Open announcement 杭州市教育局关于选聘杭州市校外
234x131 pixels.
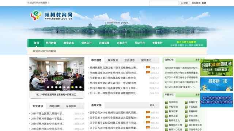[x=182, y=68]
